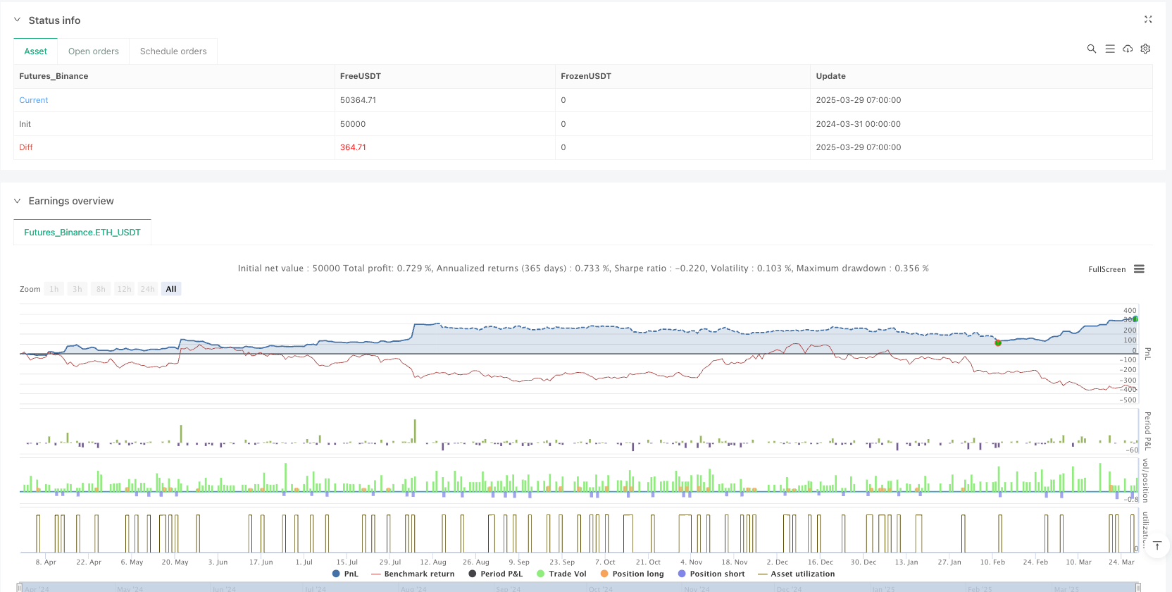Set zoom to 3h

click(77, 289)
